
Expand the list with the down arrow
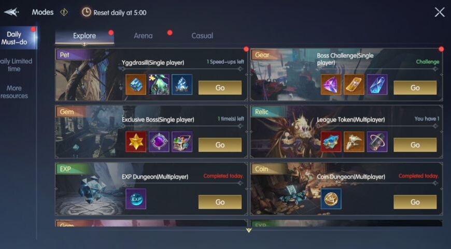coord(249,230)
